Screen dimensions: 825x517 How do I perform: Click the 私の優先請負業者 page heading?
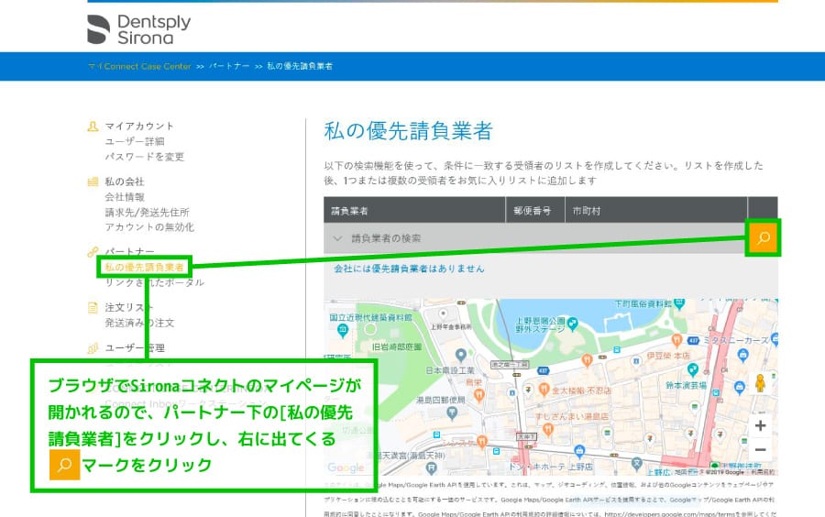pos(408,131)
